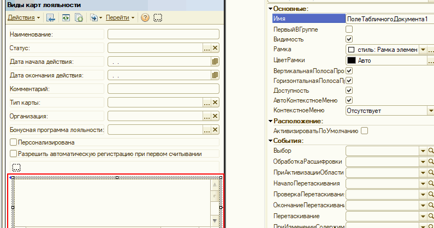Open the Выбор event dropdown
The image size is (434, 228).
pyautogui.click(x=423, y=151)
